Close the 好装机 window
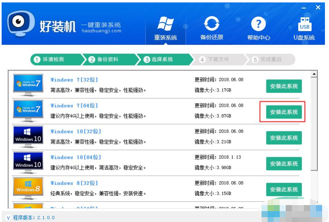This screenshot has height=222, width=329. coord(318,7)
